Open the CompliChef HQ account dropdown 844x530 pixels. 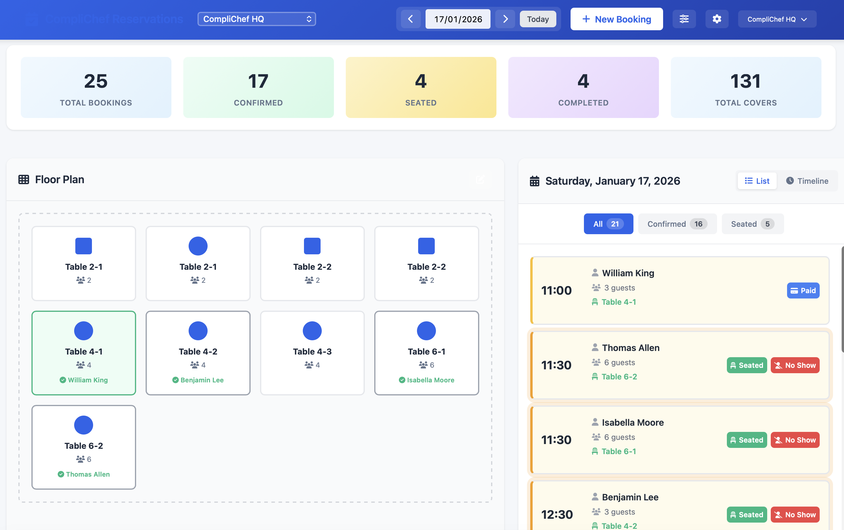777,19
